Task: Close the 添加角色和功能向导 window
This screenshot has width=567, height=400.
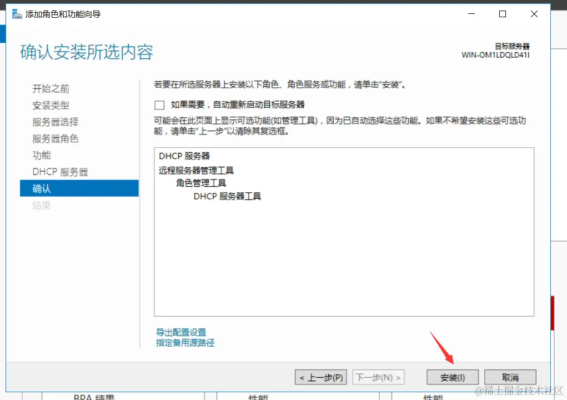Action: tap(534, 14)
